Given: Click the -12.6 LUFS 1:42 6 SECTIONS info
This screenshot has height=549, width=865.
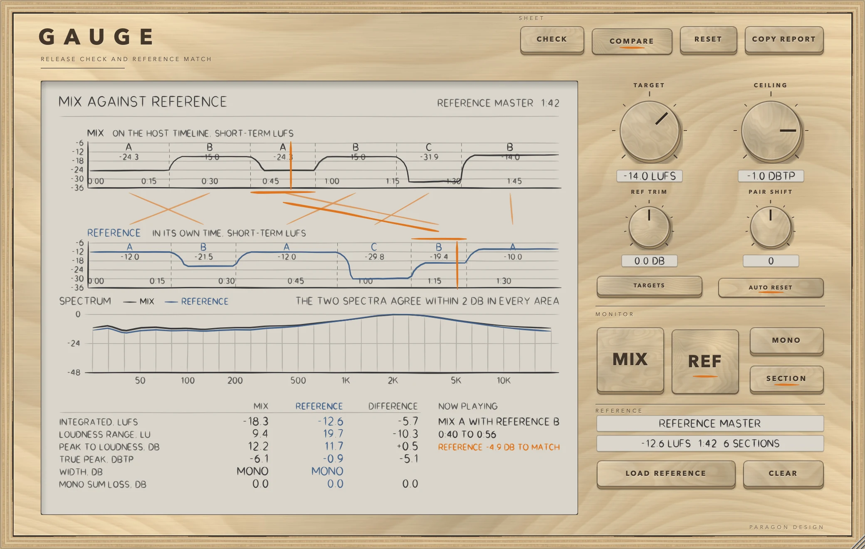Looking at the screenshot, I should click(x=710, y=443).
